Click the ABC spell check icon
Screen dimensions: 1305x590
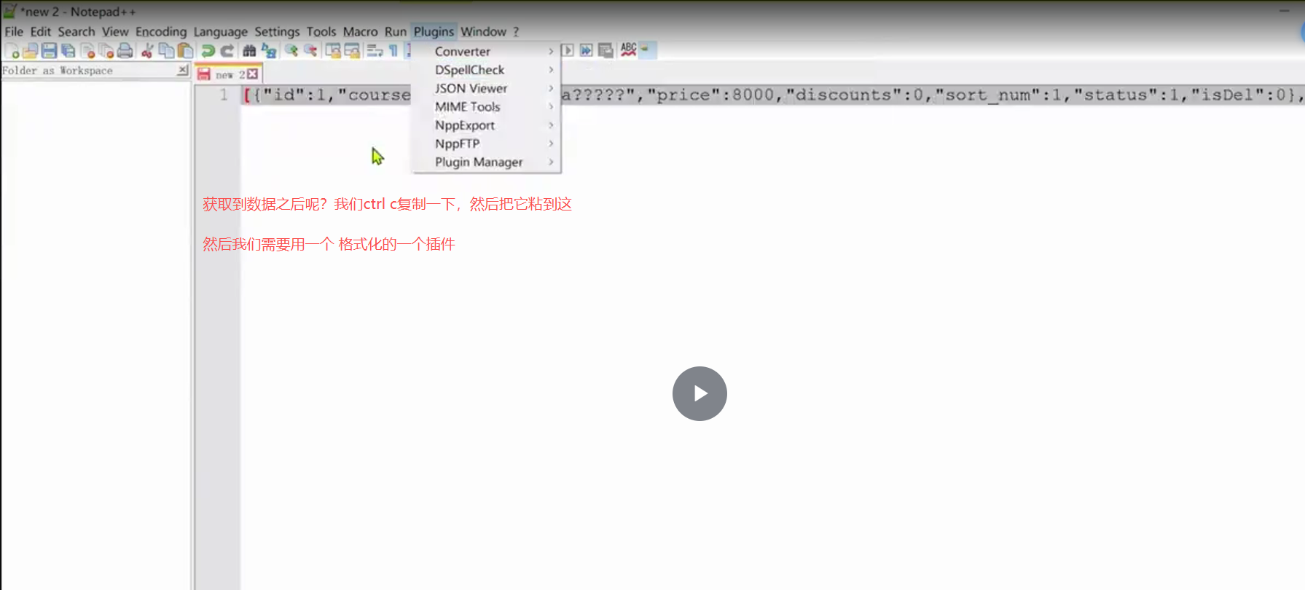coord(628,50)
